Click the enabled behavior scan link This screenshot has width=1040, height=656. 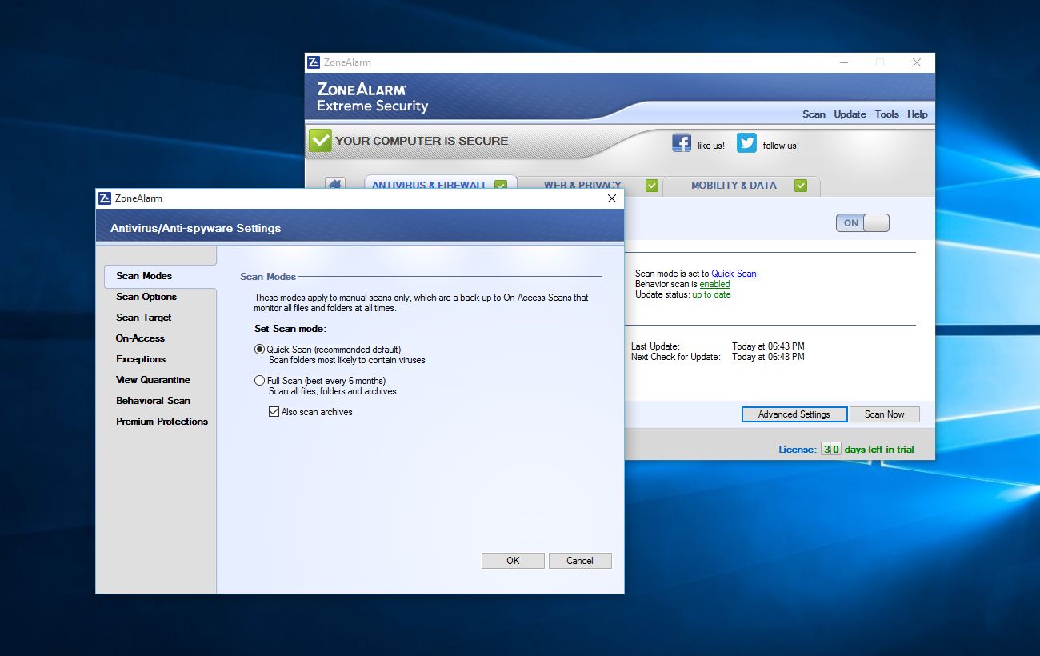(714, 284)
